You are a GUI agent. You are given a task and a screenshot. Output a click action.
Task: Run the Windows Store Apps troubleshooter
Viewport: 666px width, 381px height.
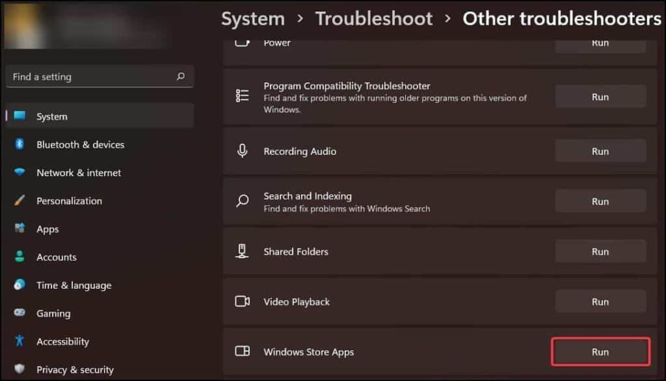point(600,351)
